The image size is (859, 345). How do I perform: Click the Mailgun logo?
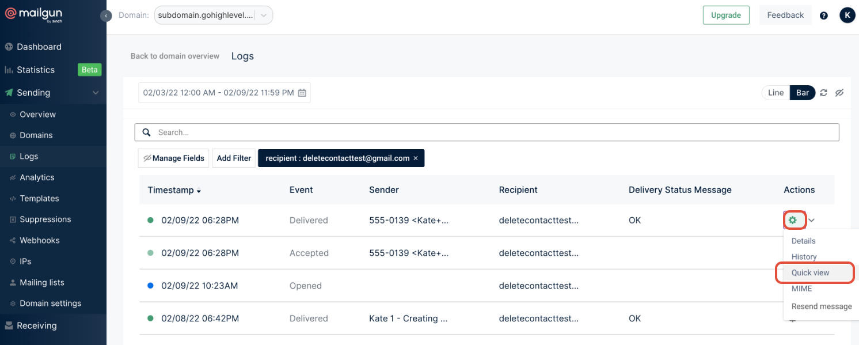[35, 14]
